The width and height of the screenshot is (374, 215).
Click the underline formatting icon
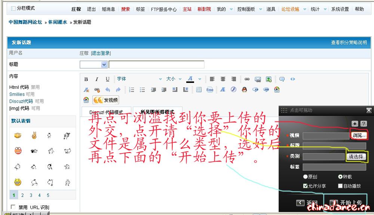pyautogui.click(x=107, y=79)
